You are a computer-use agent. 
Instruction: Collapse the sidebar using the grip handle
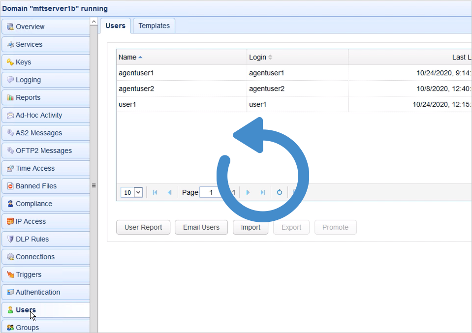pos(93,186)
